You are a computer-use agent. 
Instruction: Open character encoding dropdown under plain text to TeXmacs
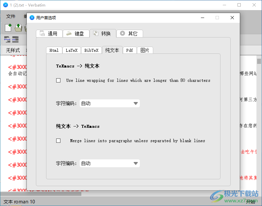(110, 163)
